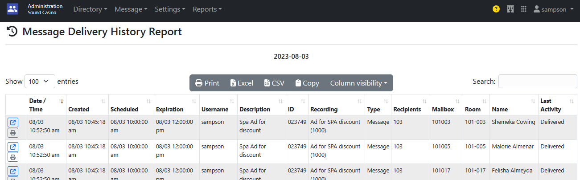Screen dimensions: 580x180
Task: Change the Show entries count selector
Action: [40, 82]
